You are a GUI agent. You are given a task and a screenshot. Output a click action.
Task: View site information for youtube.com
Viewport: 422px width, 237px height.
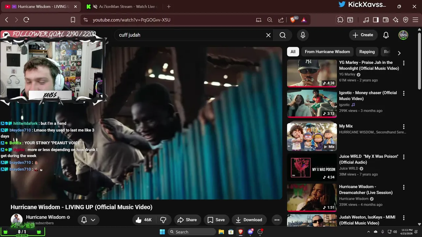(x=86, y=20)
